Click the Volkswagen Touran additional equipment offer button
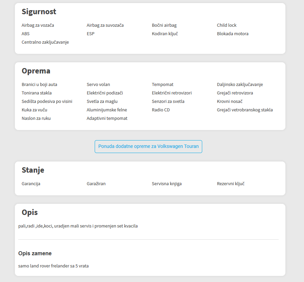This screenshot has width=304, height=282. coord(148,147)
